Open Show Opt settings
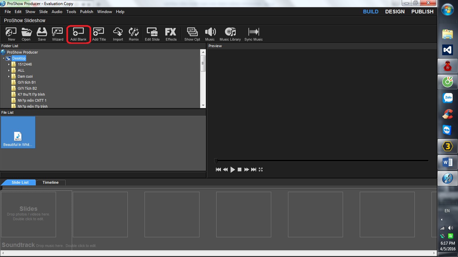This screenshot has width=458, height=257. [x=192, y=34]
